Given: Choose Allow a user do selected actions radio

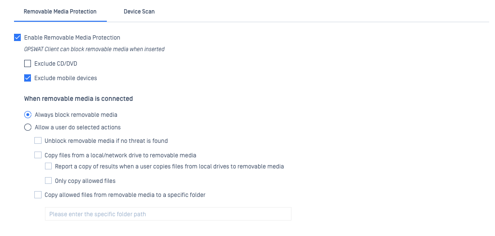Looking at the screenshot, I should click(28, 127).
